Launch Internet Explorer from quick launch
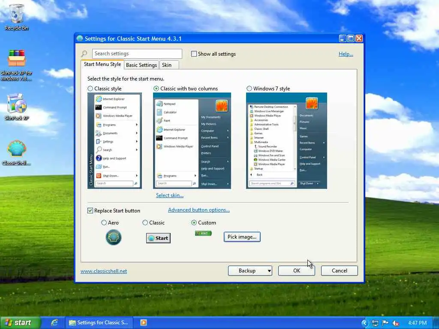This screenshot has height=329, width=439. click(54, 323)
